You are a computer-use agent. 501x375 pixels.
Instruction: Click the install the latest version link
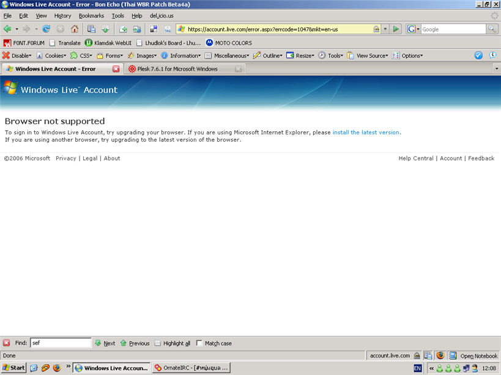pyautogui.click(x=365, y=132)
